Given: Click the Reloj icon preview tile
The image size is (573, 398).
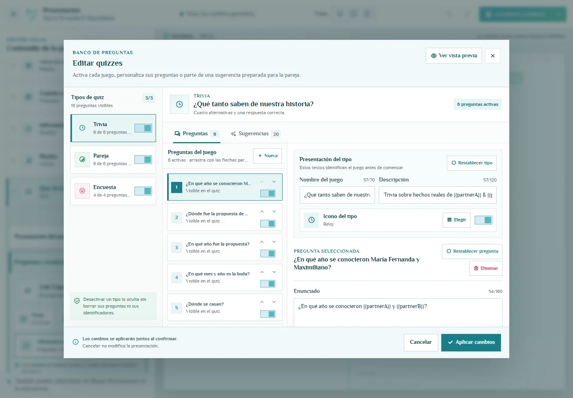Looking at the screenshot, I should 312,220.
